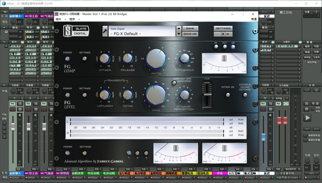322x183 pixels.
Task: Click channel 1 volume fader
Action: pyautogui.click(x=13, y=127)
